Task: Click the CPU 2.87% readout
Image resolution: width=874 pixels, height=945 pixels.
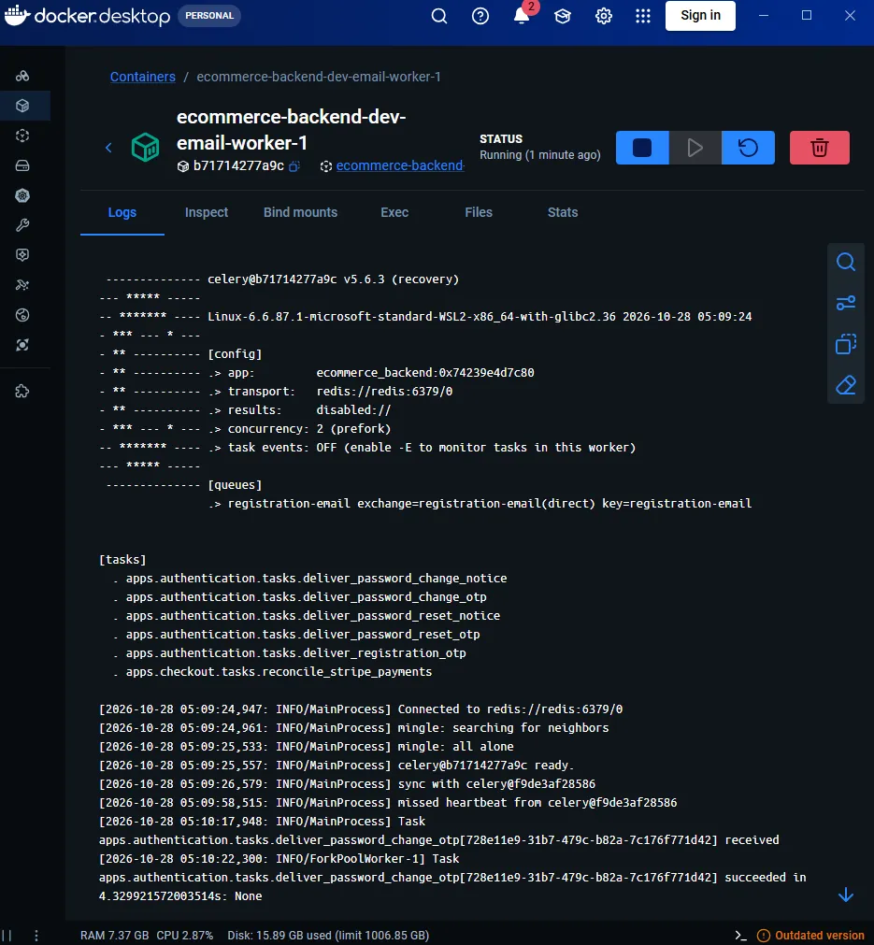Action: tap(184, 936)
